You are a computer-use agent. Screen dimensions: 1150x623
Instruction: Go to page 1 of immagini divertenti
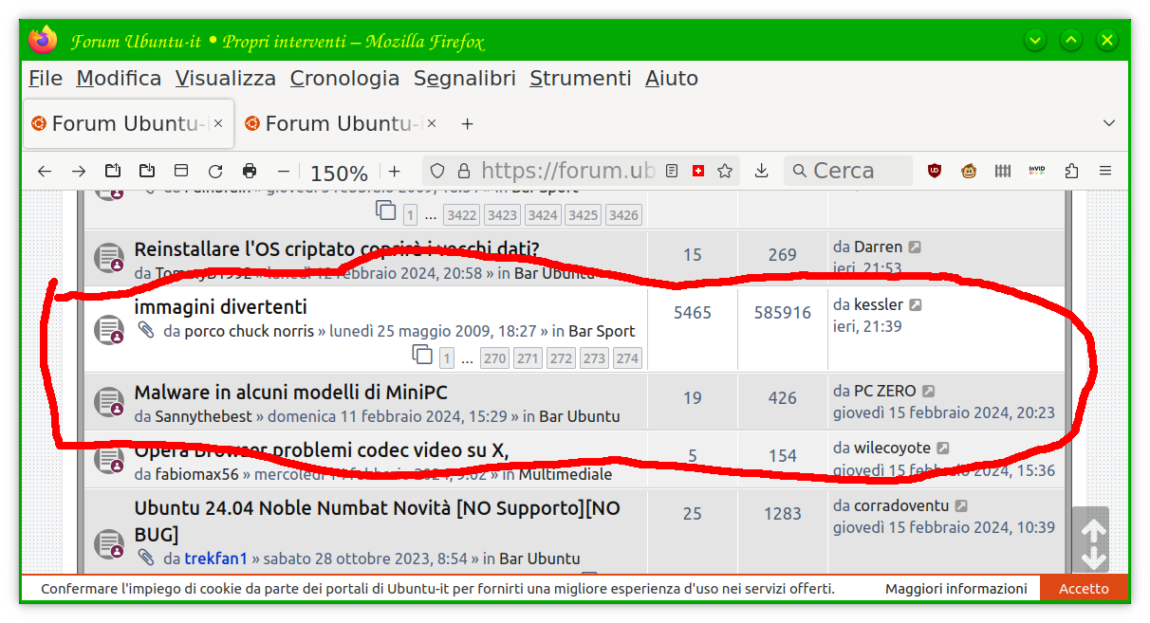447,358
